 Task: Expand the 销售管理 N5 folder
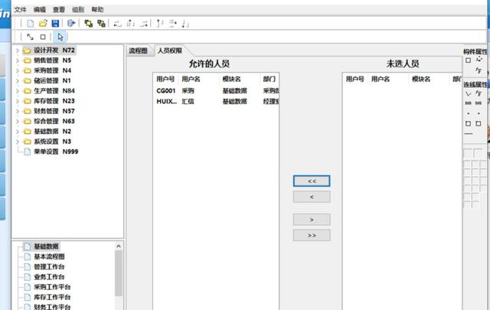coord(18,60)
